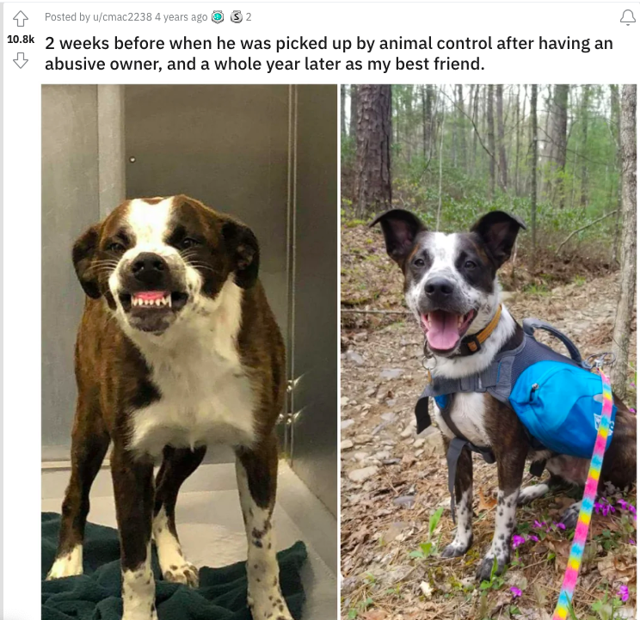Click the dark green blanket in left photo

click(174, 571)
